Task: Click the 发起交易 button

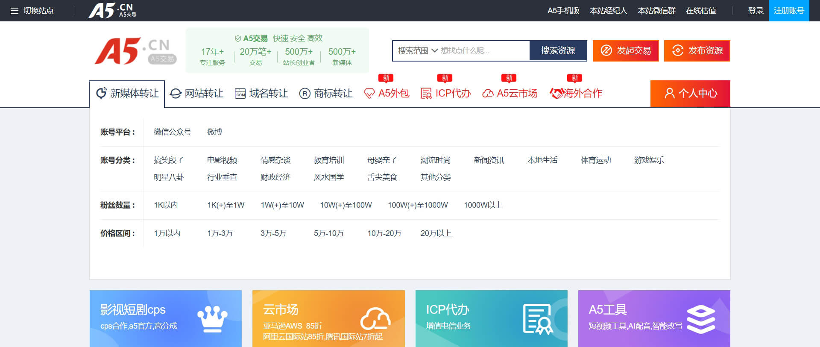Action: pos(626,50)
